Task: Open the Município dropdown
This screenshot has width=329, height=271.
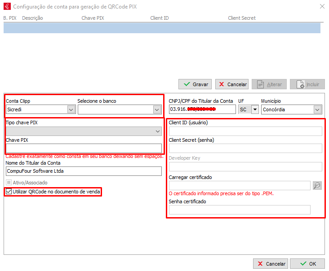Action: click(317, 109)
